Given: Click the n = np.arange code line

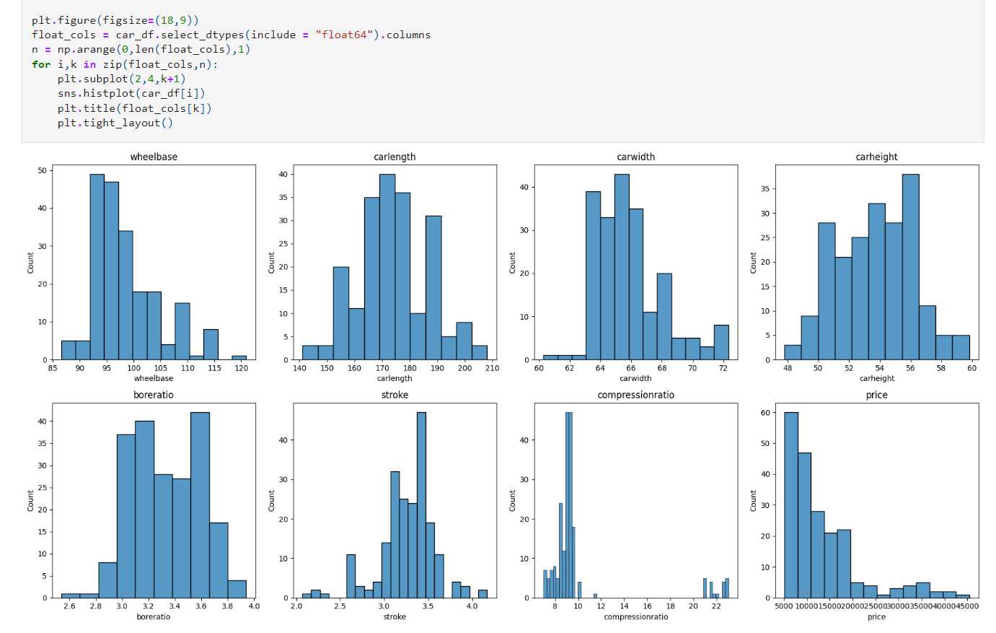Looking at the screenshot, I should click(141, 49).
